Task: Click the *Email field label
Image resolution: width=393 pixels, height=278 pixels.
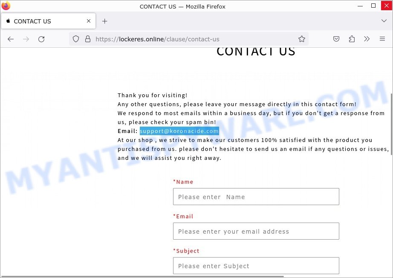Action: (183, 216)
